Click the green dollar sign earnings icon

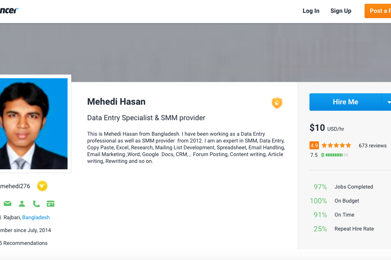coord(322,155)
